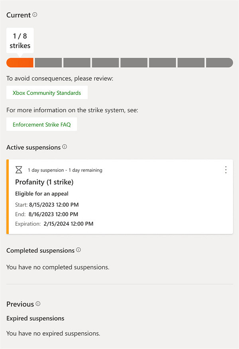The width and height of the screenshot is (239, 349).
Task: Select the Current section header
Action: click(x=18, y=15)
